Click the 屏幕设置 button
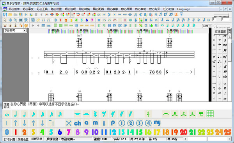Viewport: 234px width, 143px height. pos(23,139)
